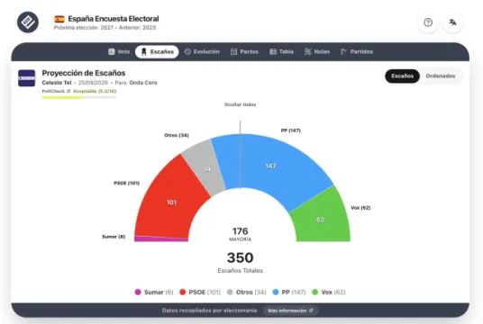The height and width of the screenshot is (324, 483).
Task: Click the Sumar (6) chart label
Action: (114, 237)
